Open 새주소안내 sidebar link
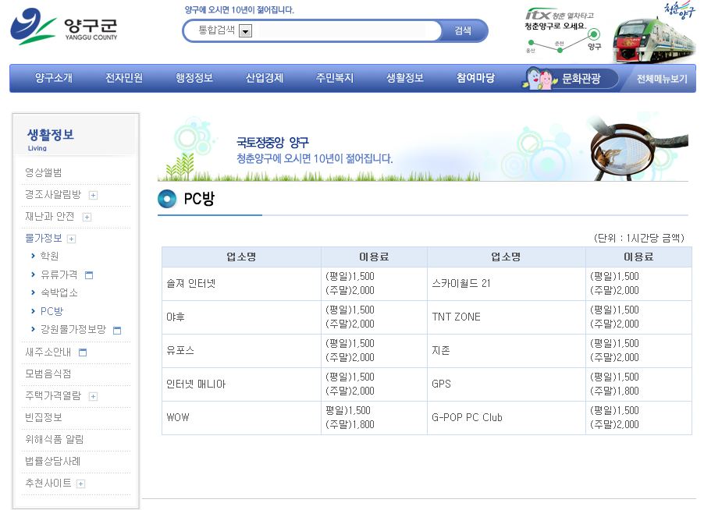704x510 pixels. click(48, 352)
